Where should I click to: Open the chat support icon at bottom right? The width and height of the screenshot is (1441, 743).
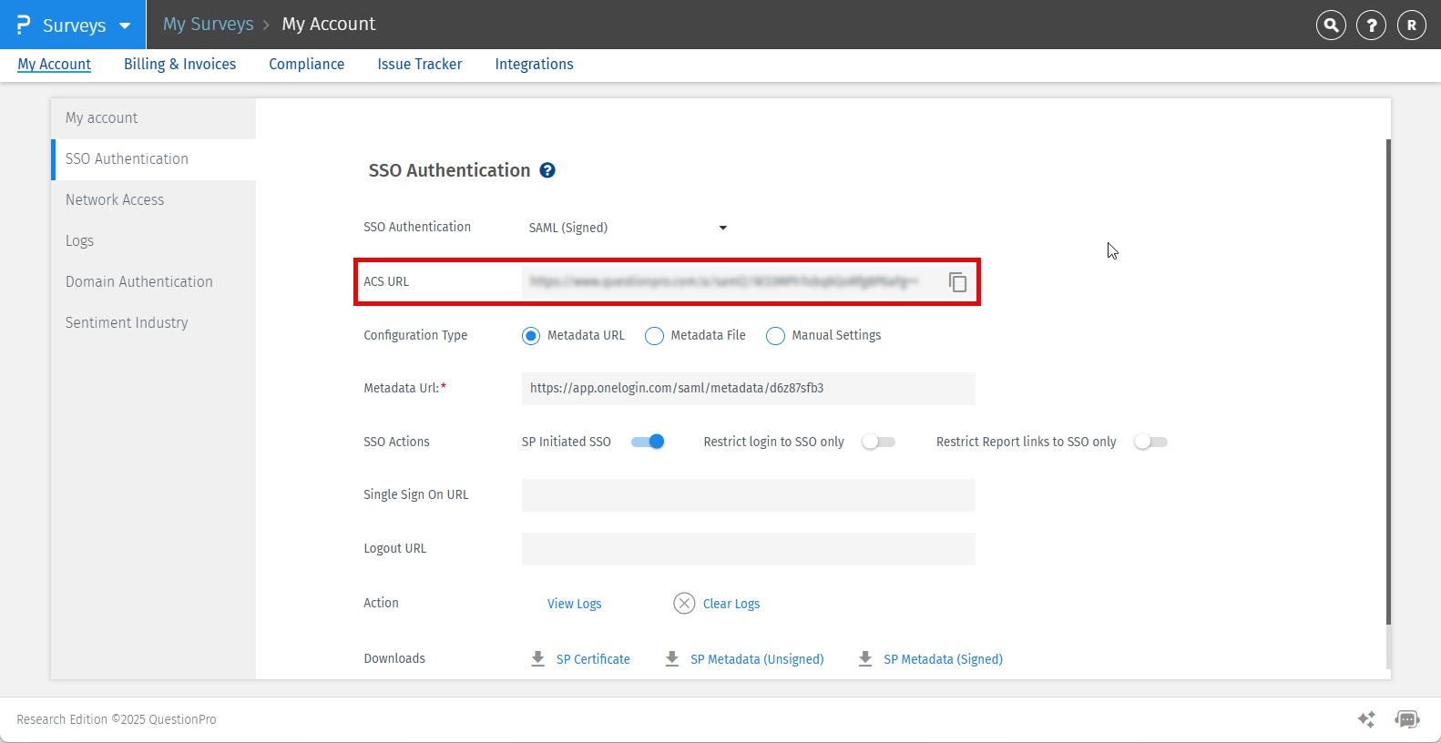[x=1406, y=719]
